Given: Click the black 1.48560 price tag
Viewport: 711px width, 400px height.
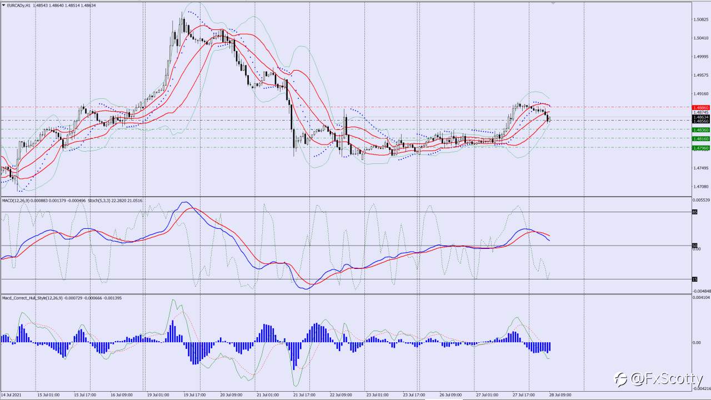Looking at the screenshot, I should [x=701, y=121].
